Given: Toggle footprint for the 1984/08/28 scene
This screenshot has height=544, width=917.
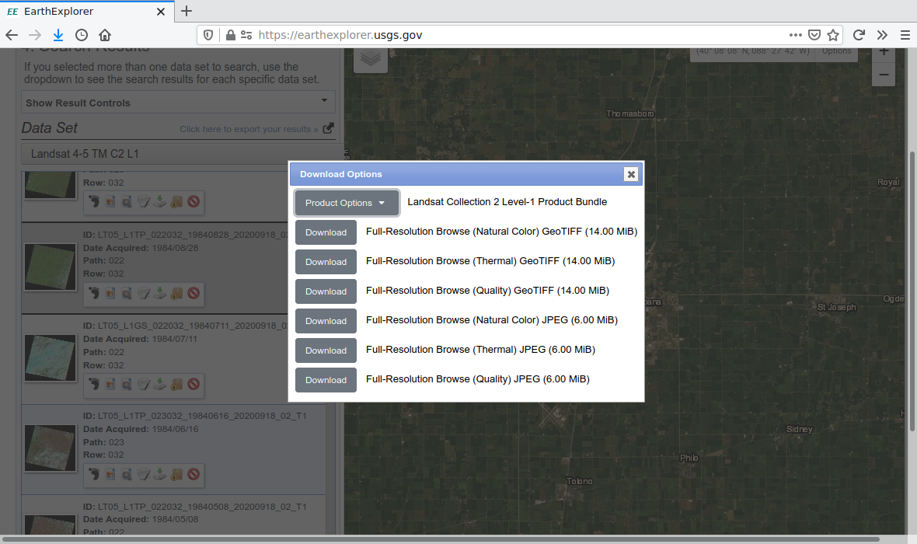Looking at the screenshot, I should [x=93, y=293].
